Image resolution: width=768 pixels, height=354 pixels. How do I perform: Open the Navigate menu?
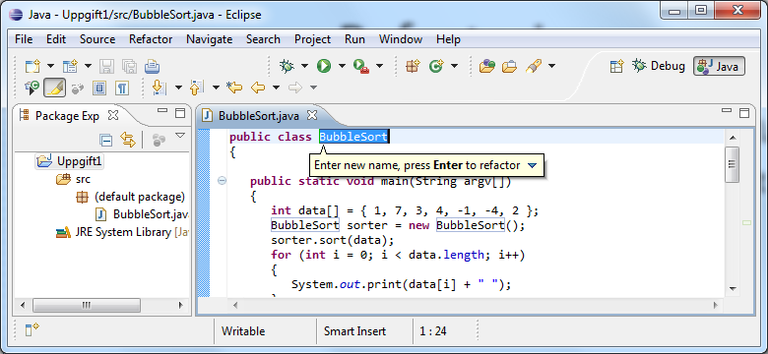(209, 39)
